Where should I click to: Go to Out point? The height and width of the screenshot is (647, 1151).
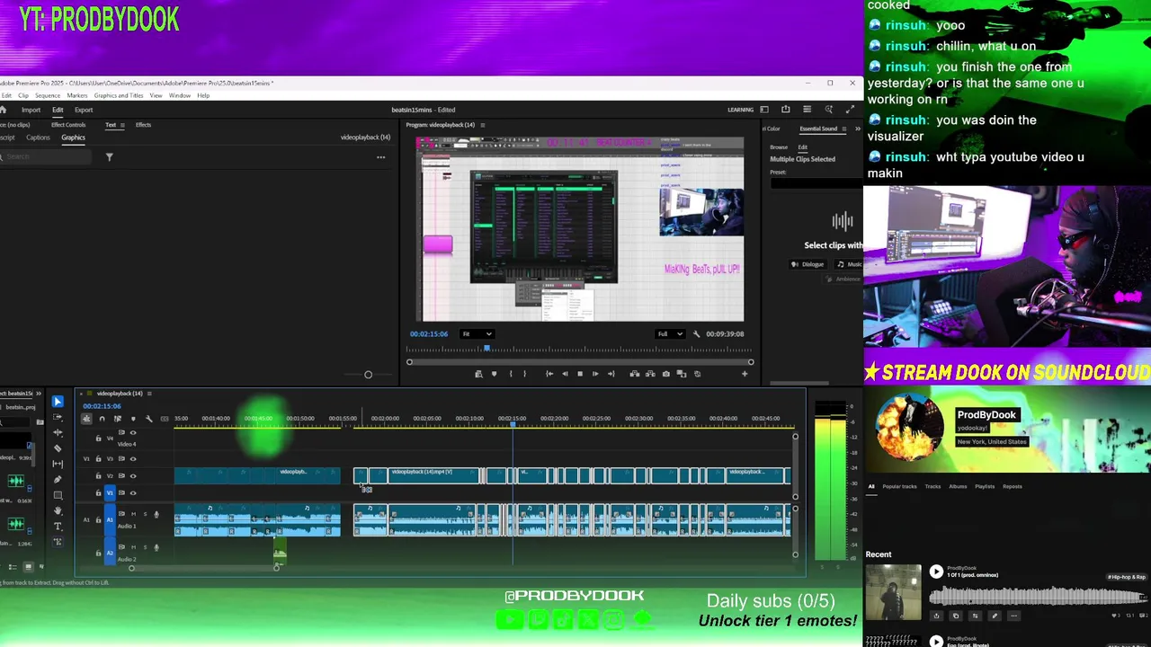coord(611,374)
